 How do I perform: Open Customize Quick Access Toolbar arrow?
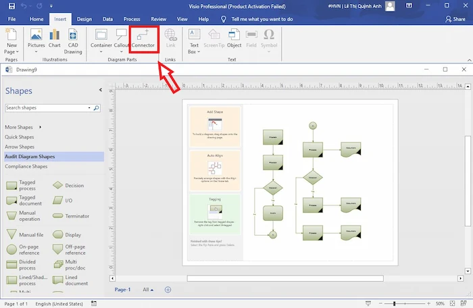[51, 6]
